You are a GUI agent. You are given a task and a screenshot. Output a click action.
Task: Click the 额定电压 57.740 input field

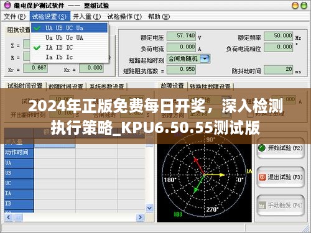(181, 36)
